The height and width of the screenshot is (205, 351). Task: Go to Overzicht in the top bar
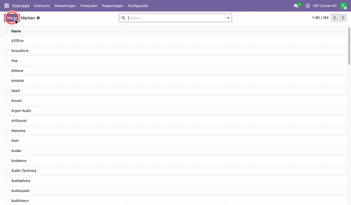42,6
